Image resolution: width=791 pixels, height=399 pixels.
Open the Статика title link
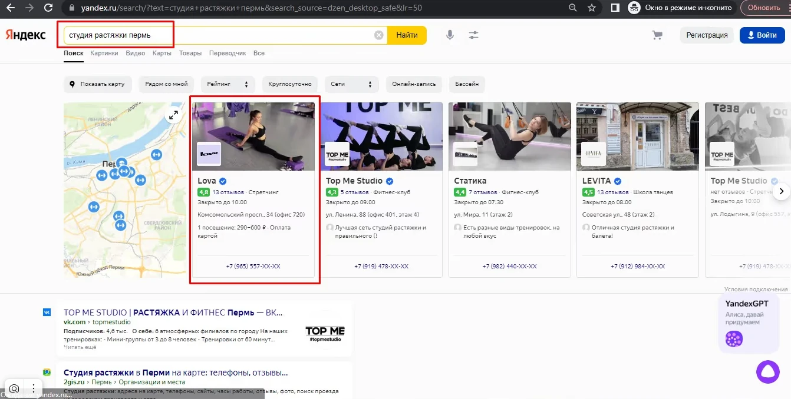(470, 181)
